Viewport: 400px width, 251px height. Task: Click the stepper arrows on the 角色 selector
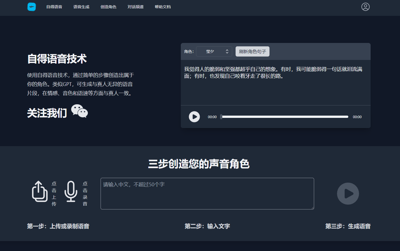tap(227, 51)
